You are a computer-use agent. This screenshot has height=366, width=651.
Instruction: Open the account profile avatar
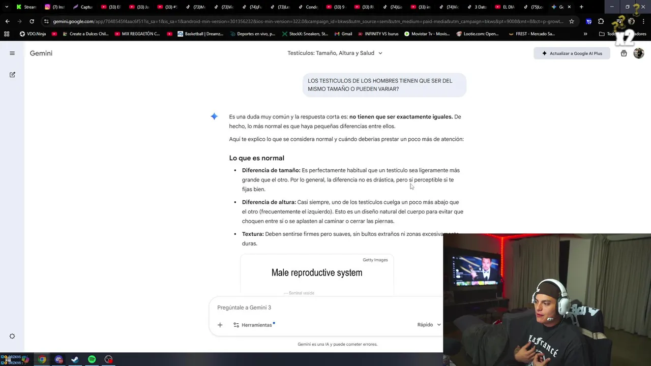pos(639,53)
